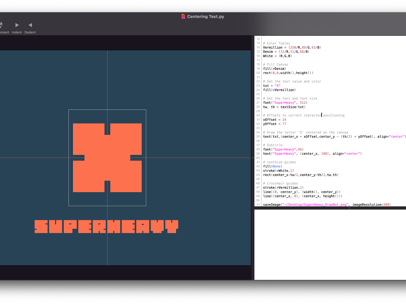This screenshot has width=406, height=304.
Task: Click the orange X glyph on canvas
Action: (107, 158)
